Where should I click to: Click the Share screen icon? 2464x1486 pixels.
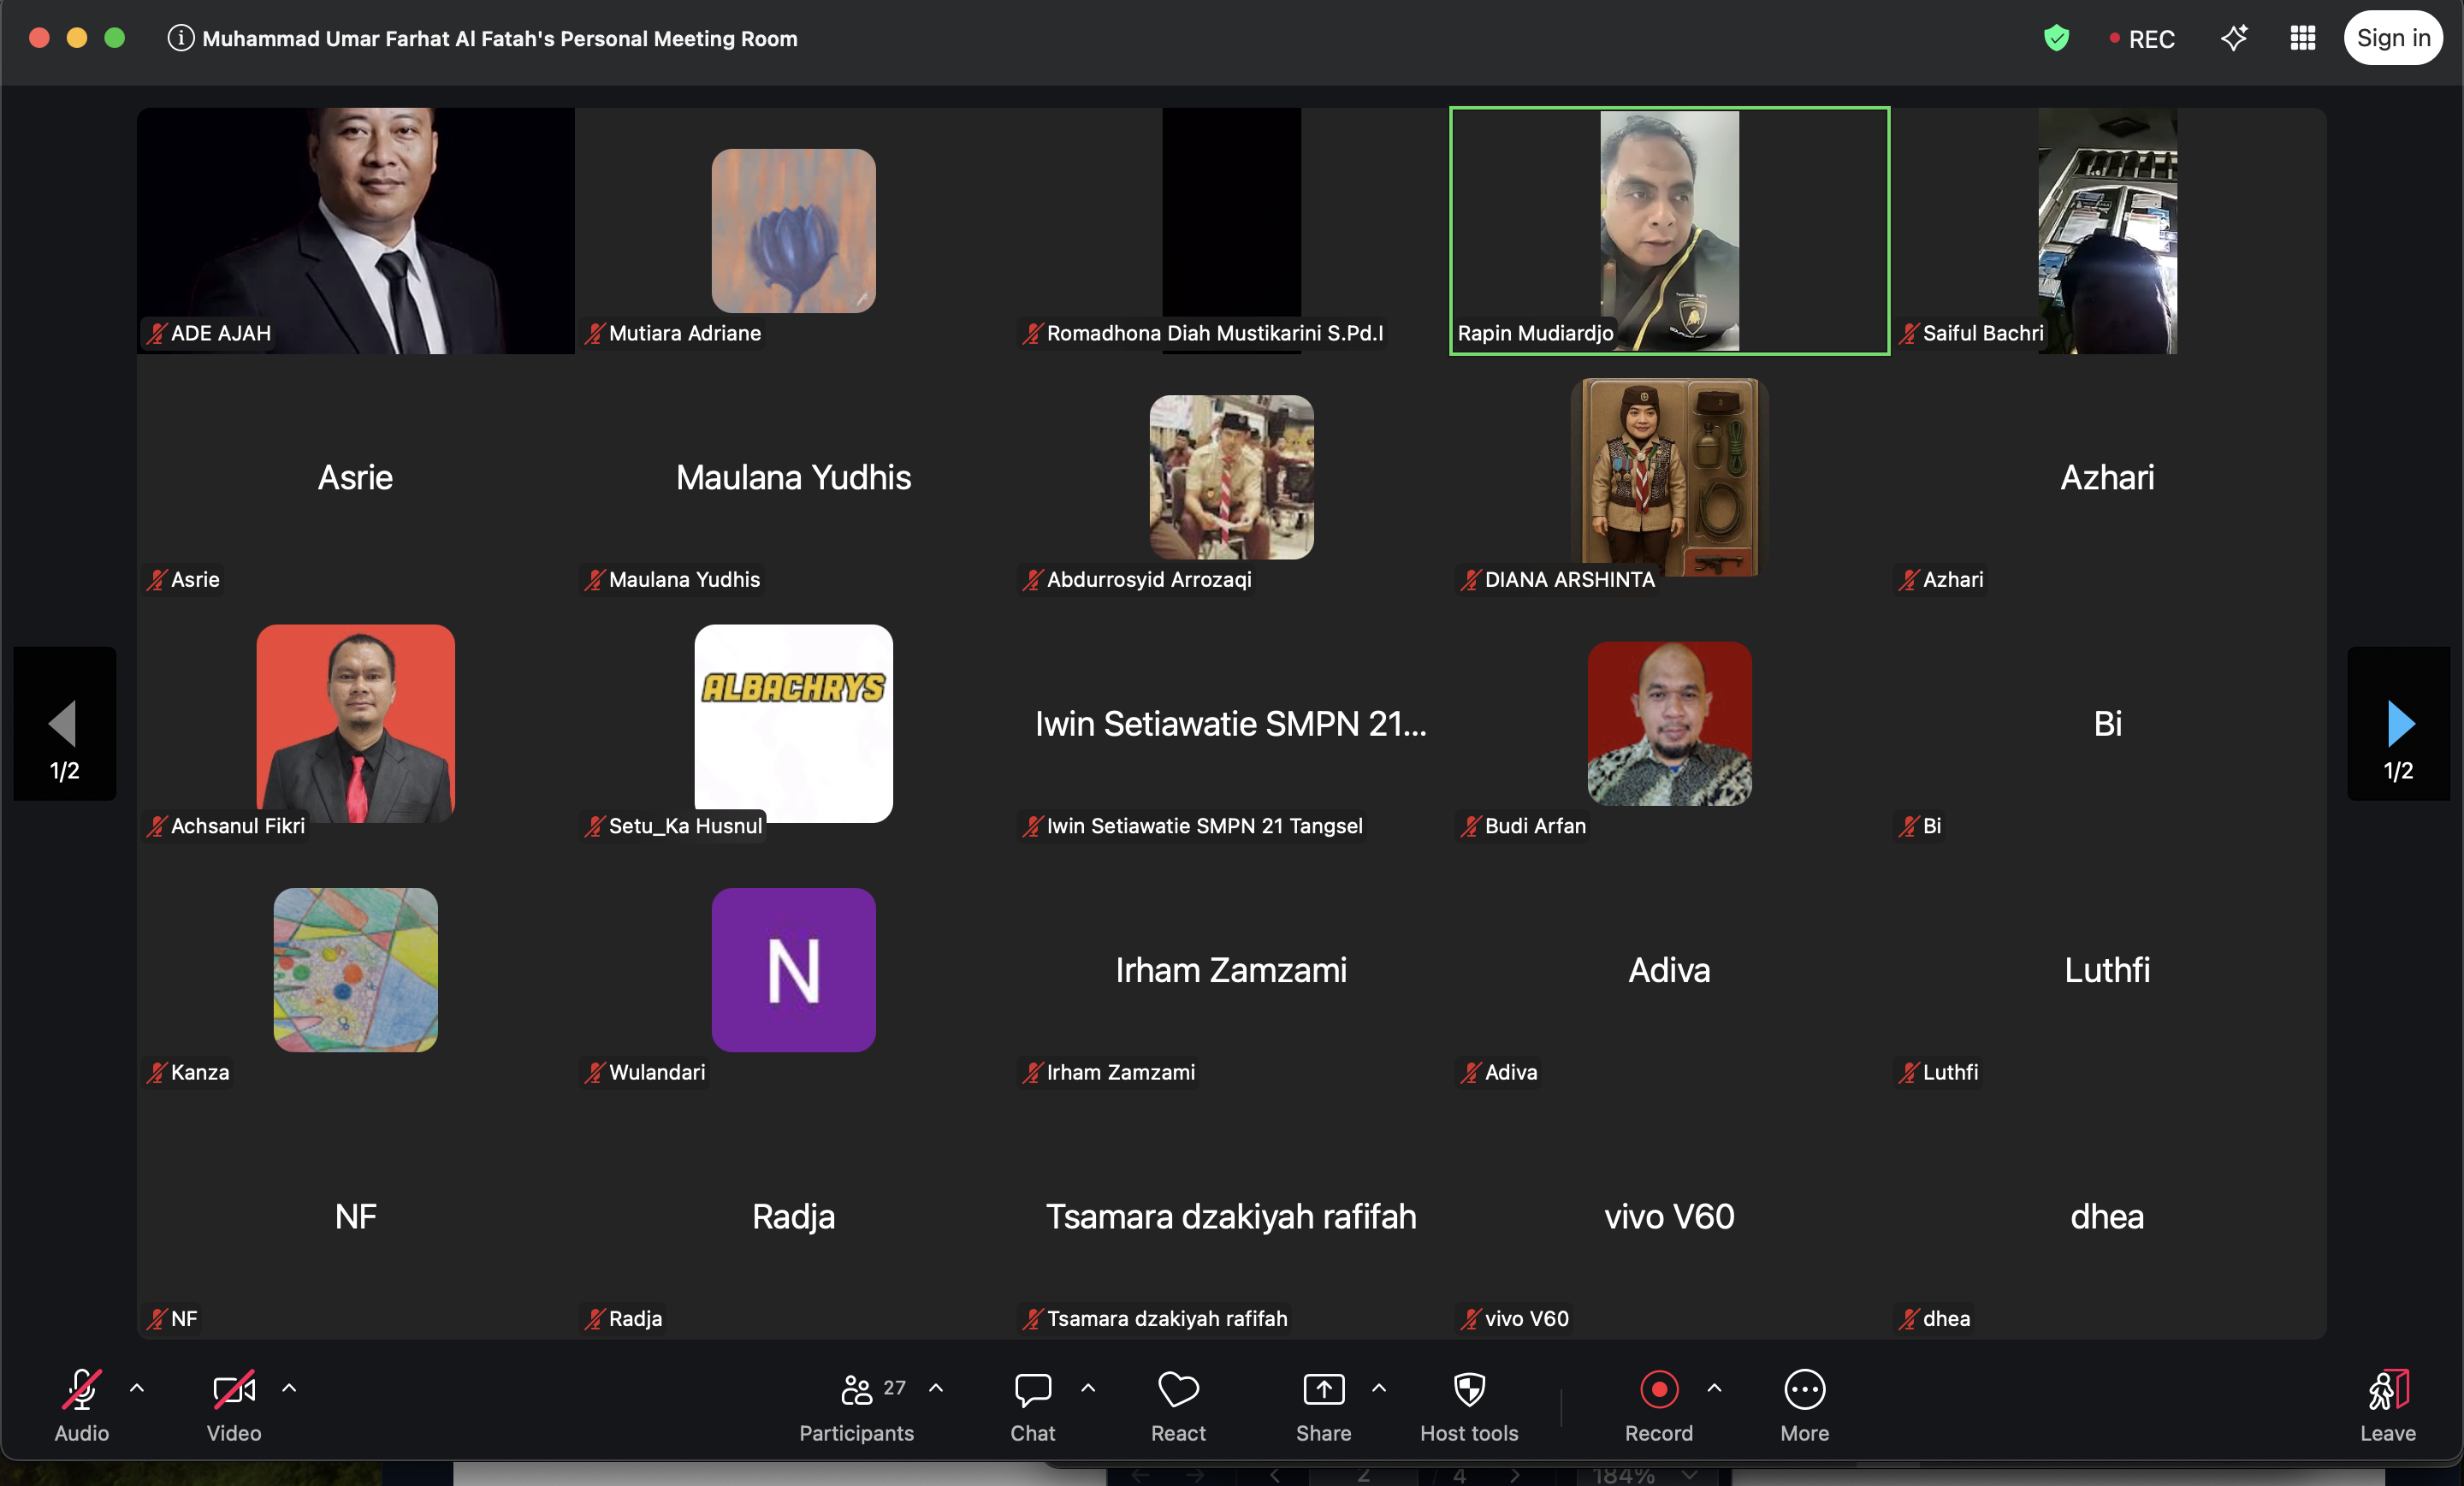(x=1323, y=1391)
